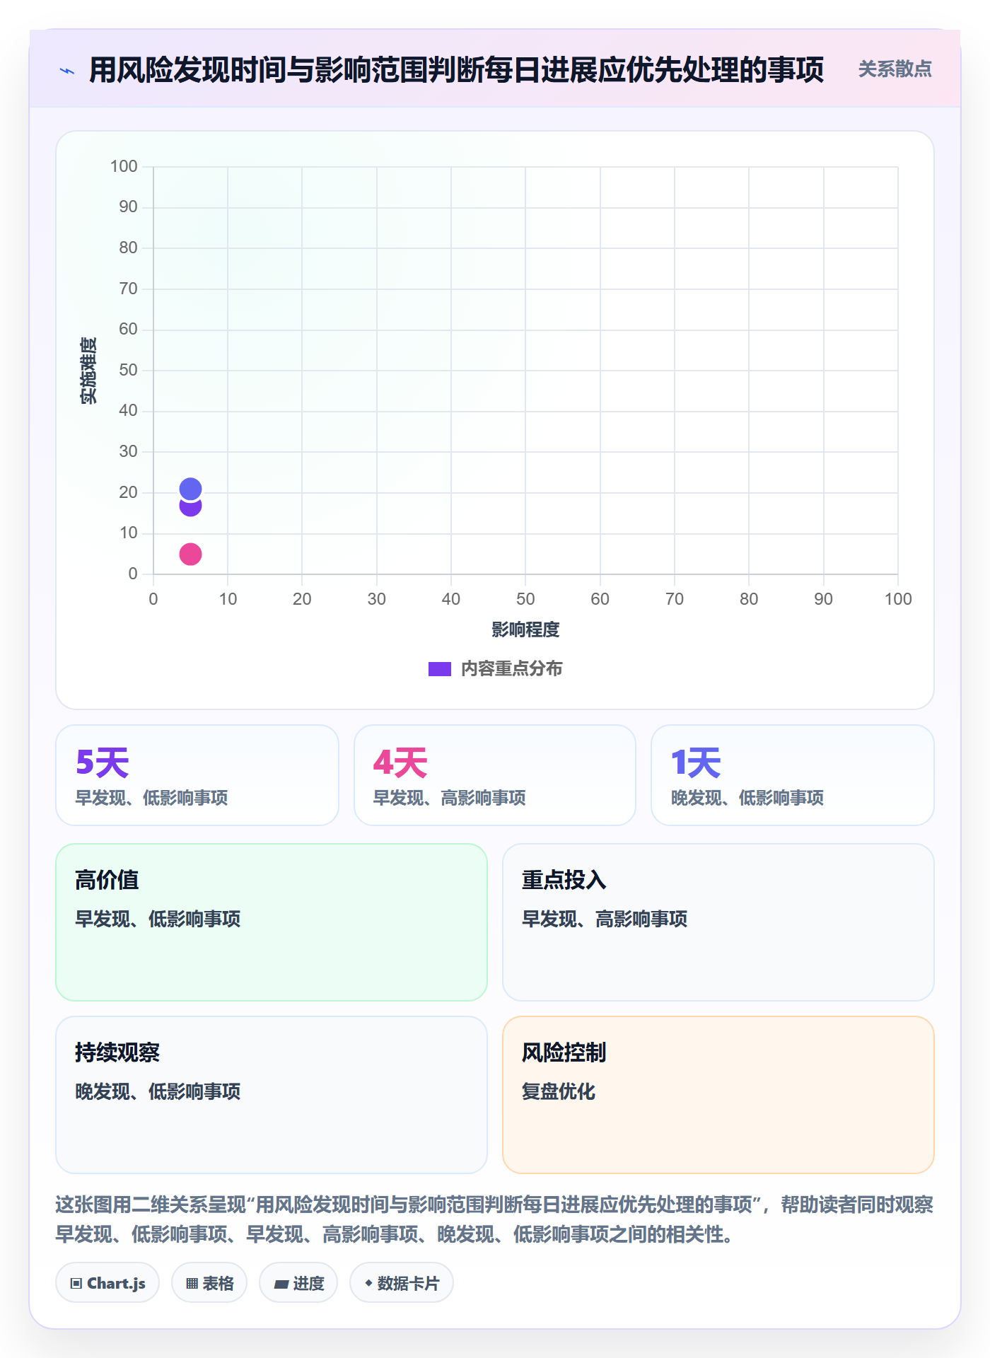Click the 实施难度 y-axis title
This screenshot has height=1358, width=990.
(88, 371)
